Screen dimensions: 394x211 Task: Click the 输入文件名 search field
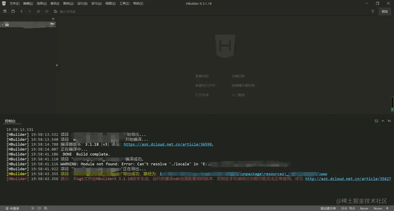click(68, 11)
